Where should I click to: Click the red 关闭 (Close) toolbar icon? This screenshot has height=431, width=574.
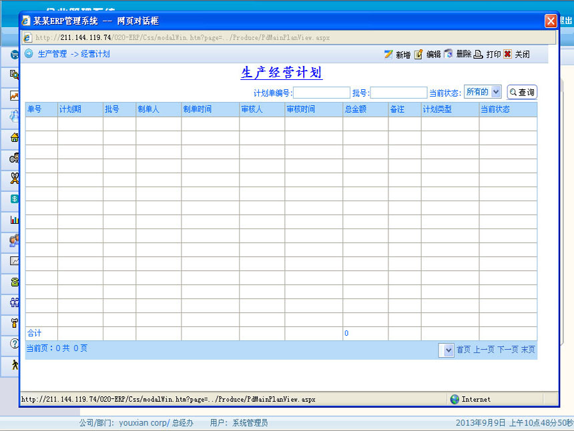(x=508, y=55)
